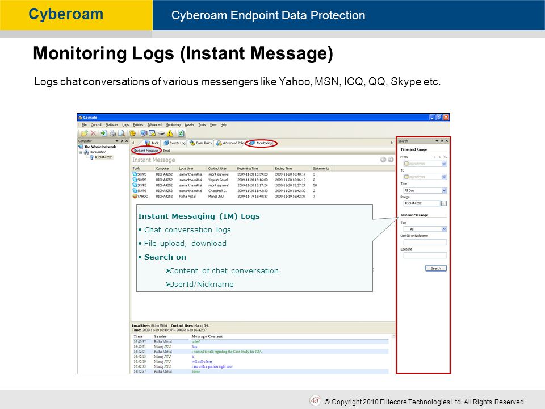Select computer RICHA4252 in tree
Screen dimensions: 545x409
[x=103, y=157]
